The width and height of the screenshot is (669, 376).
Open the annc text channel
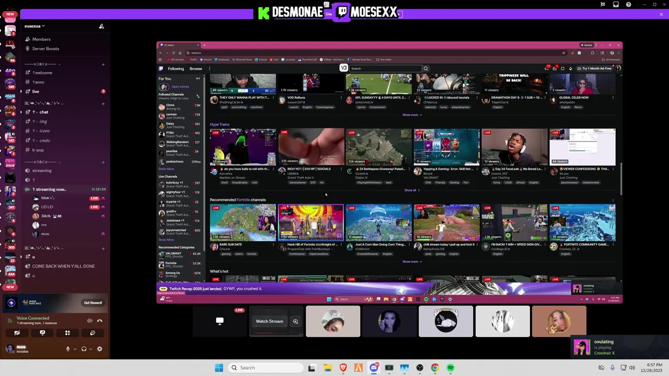point(65,82)
